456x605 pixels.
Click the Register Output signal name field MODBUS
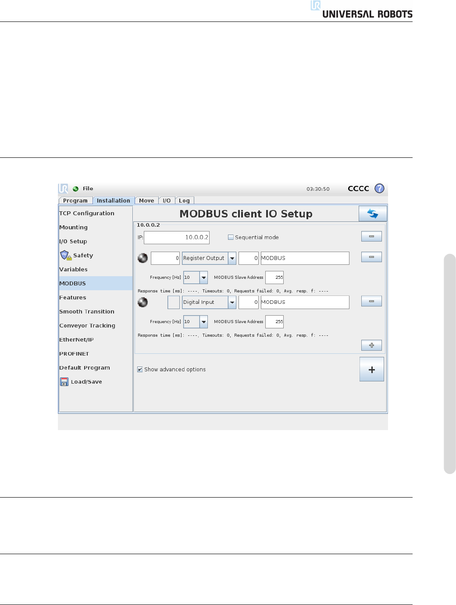click(305, 258)
